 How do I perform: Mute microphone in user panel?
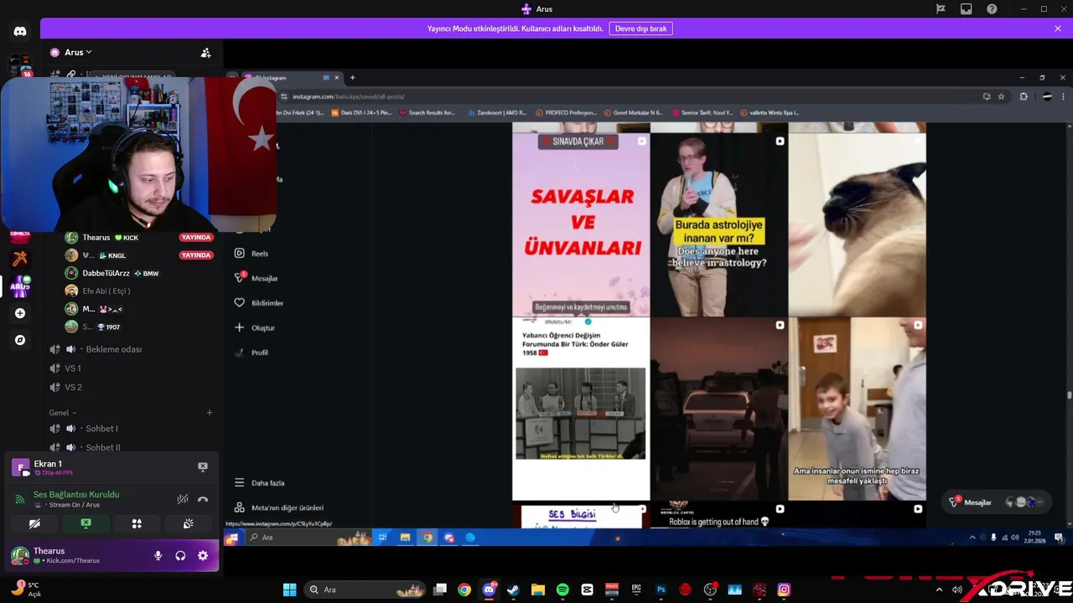point(158,556)
